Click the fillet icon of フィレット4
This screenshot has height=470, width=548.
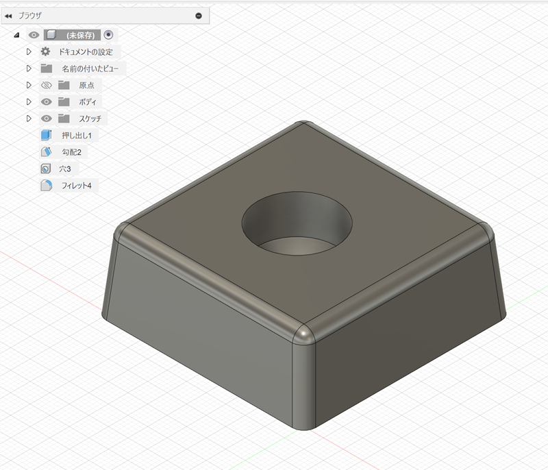pos(46,185)
